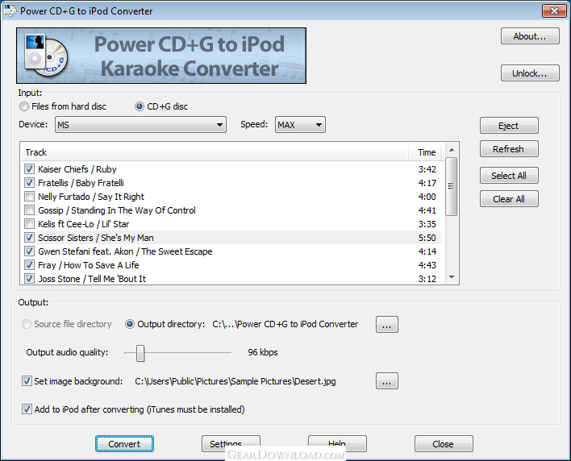Viewport: 571px width, 461px height.
Task: Click the Desert.jpg background path text
Action: (x=235, y=381)
